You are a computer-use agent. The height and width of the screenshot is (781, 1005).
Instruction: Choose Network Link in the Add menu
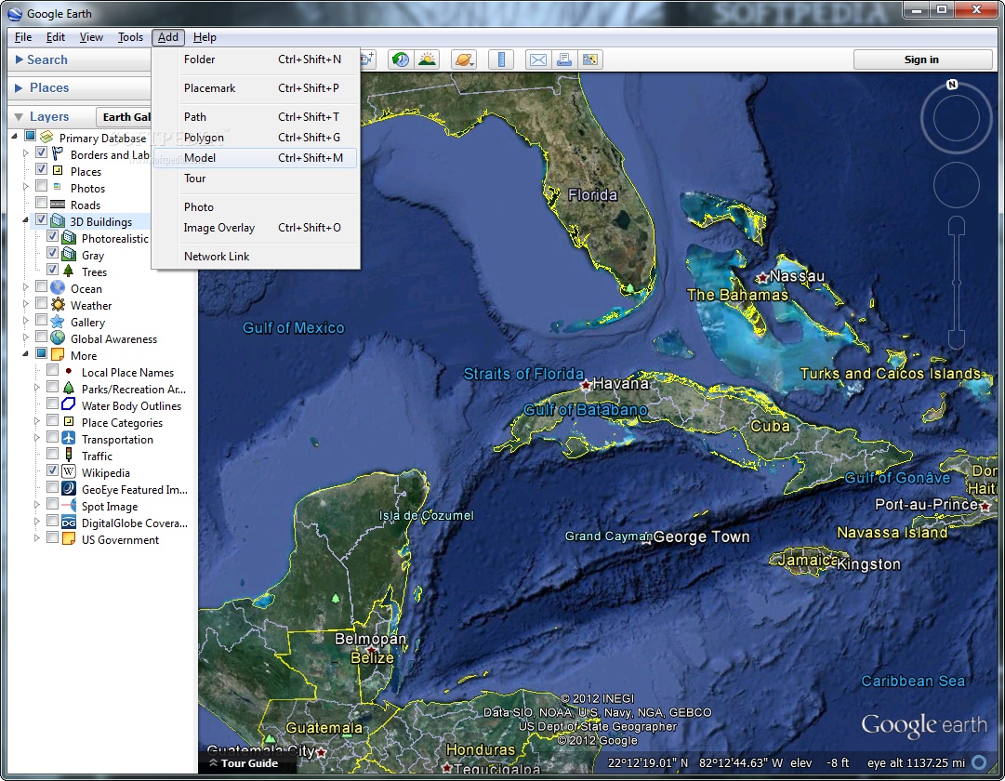(x=256, y=257)
